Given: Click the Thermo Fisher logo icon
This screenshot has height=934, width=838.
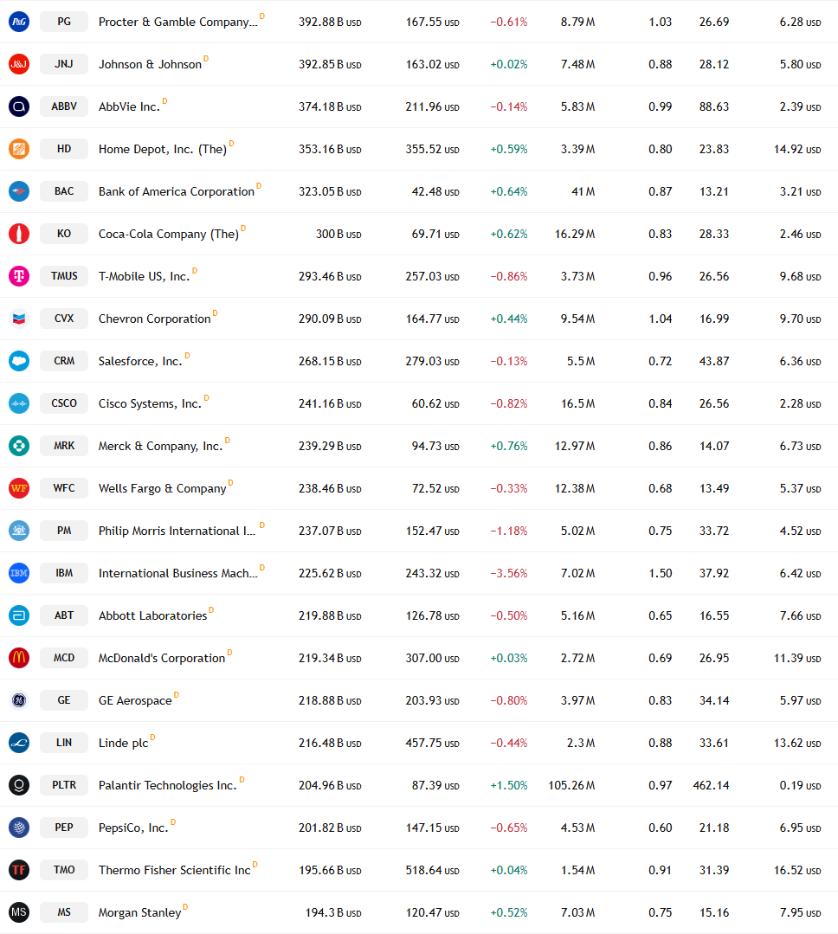Looking at the screenshot, I should [19, 870].
